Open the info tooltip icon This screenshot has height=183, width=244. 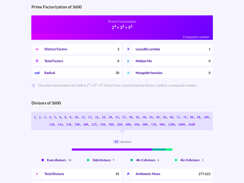33,85
